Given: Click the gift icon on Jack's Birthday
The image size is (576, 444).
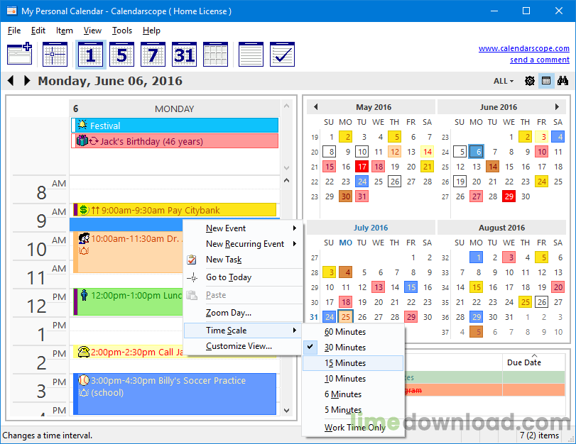Looking at the screenshot, I should tap(82, 140).
